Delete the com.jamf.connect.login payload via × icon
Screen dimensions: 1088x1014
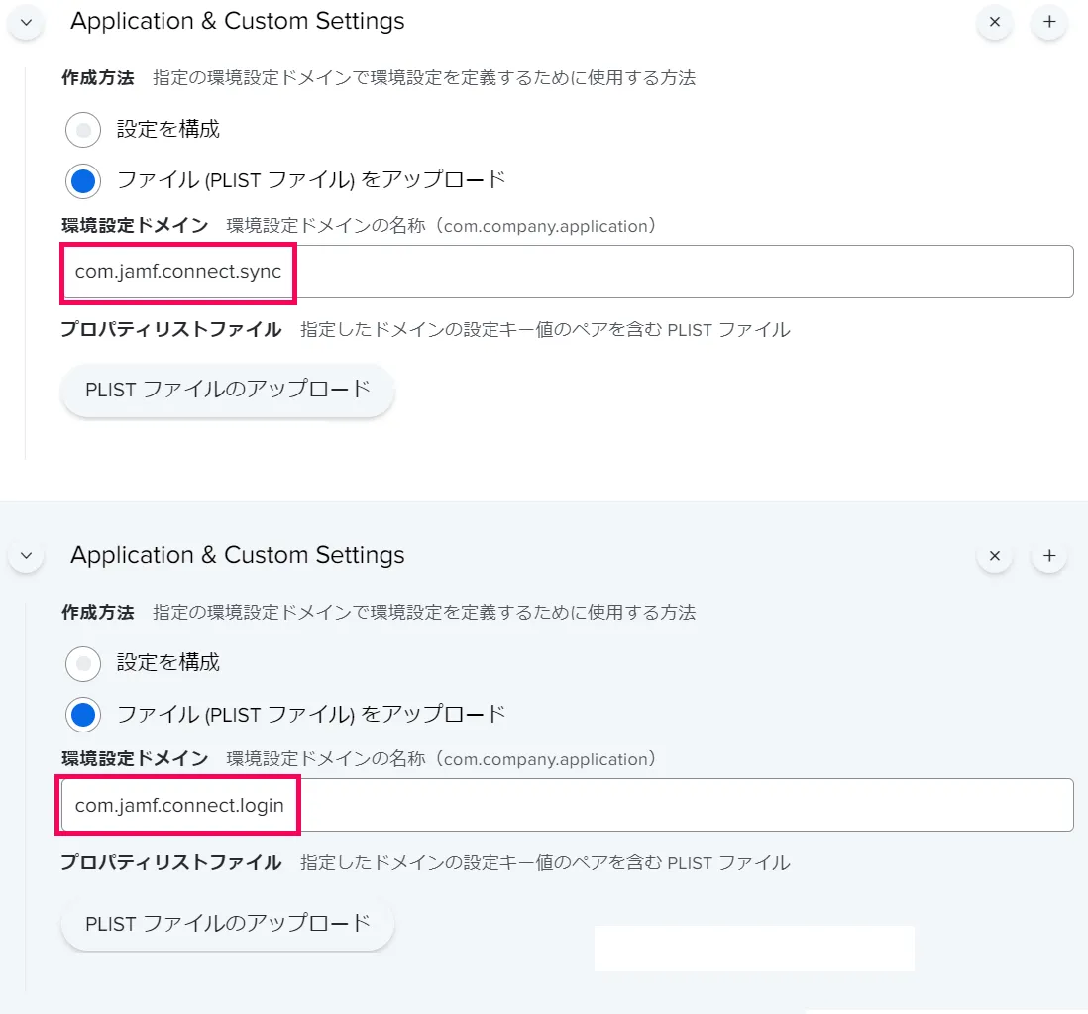point(995,555)
